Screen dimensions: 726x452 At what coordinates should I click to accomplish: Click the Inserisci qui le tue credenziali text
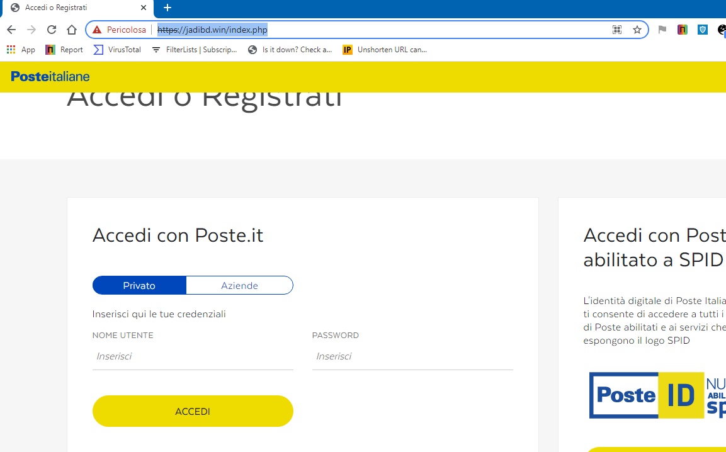pyautogui.click(x=159, y=314)
